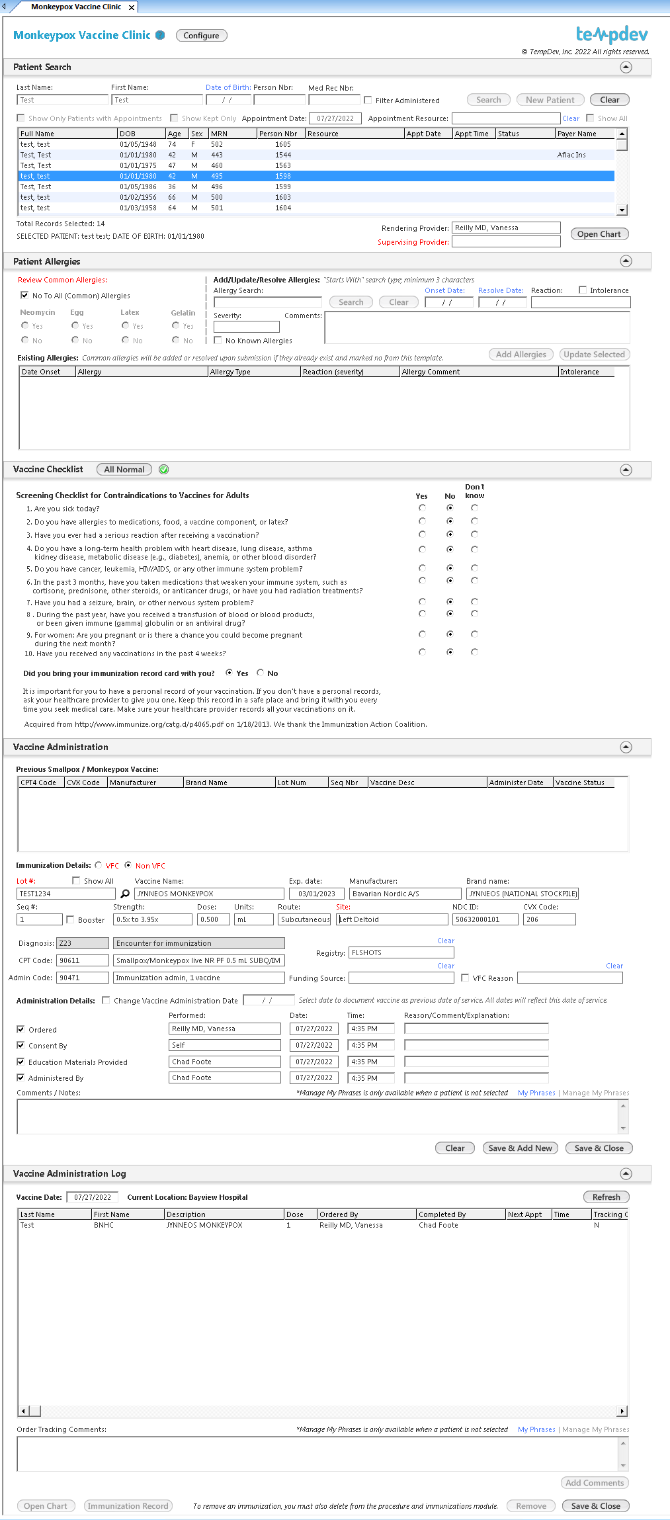Click the green checkmark icon by All Normal

pos(164,470)
